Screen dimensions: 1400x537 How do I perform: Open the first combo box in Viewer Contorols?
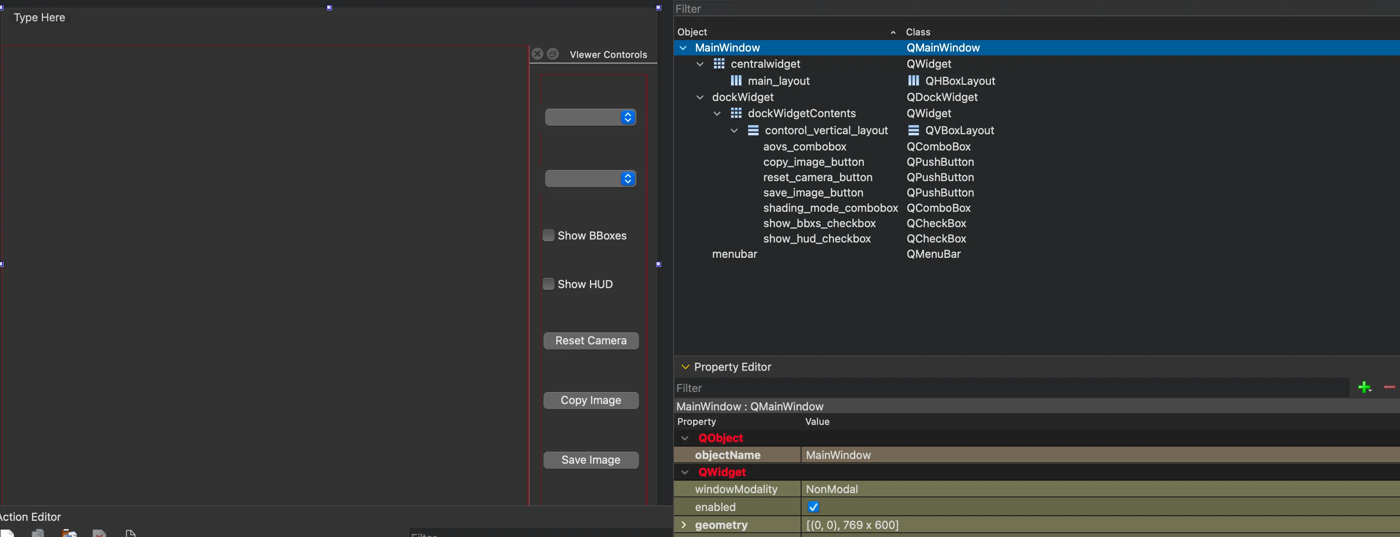click(590, 117)
